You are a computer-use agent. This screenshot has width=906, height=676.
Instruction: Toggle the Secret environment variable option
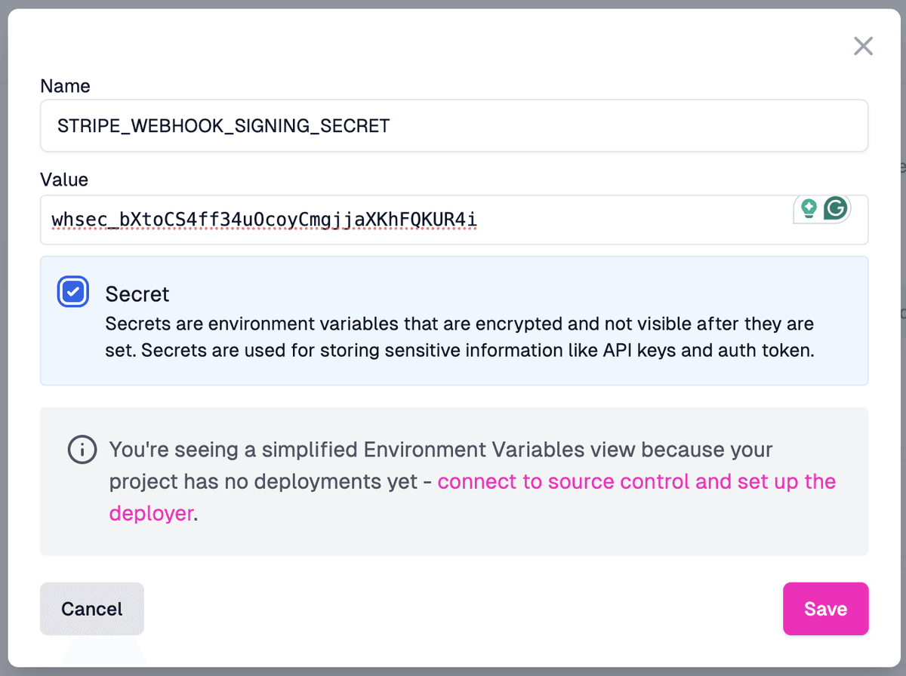pyautogui.click(x=72, y=291)
